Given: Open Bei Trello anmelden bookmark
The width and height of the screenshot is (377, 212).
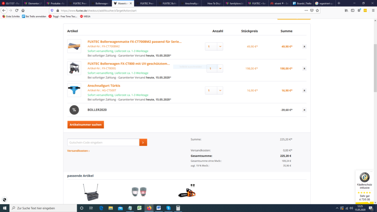Looking at the screenshot, I should pyautogui.click(x=34, y=16).
